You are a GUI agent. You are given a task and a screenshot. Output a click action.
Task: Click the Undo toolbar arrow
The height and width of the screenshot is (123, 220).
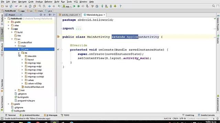[16, 6]
